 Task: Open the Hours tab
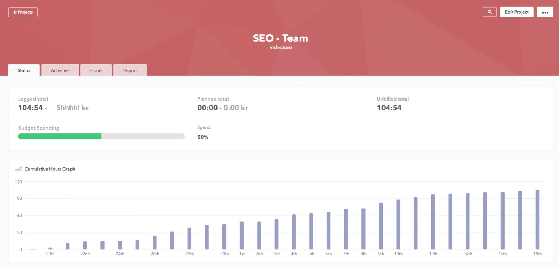tap(96, 70)
